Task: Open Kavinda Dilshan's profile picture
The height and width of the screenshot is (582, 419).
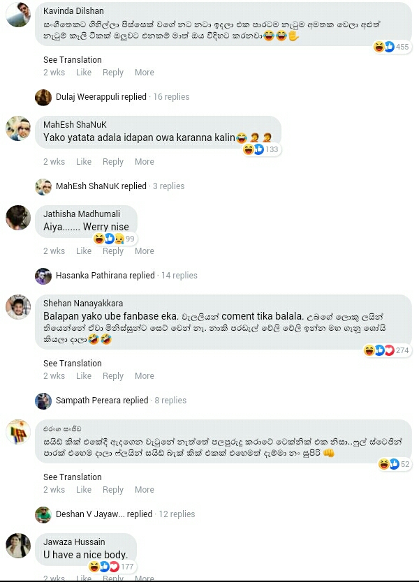Action: pos(18,15)
